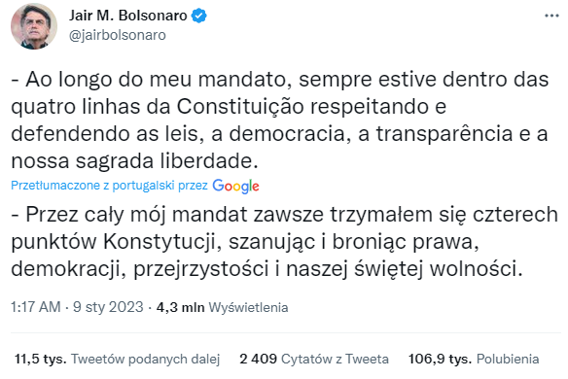The height and width of the screenshot is (379, 568).
Task: Click the blue verified badge icon
Action: coord(198,16)
